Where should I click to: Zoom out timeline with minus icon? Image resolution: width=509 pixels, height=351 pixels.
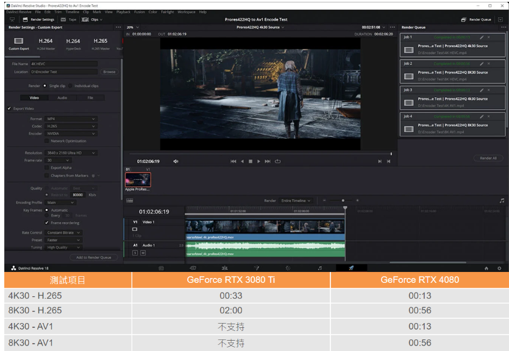[324, 200]
